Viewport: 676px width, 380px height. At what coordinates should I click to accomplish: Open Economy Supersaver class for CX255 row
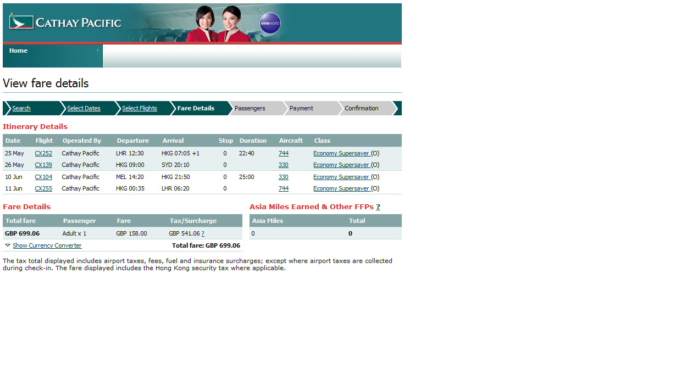coord(342,188)
